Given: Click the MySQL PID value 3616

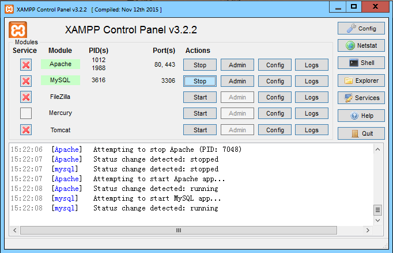Looking at the screenshot, I should click(99, 80).
